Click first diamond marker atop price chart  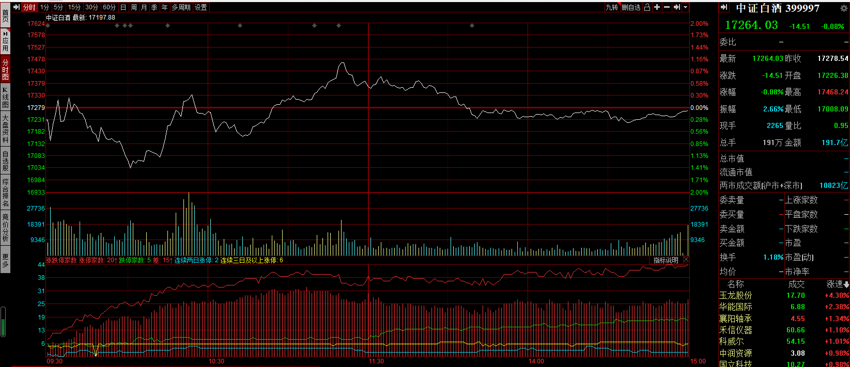click(x=48, y=25)
